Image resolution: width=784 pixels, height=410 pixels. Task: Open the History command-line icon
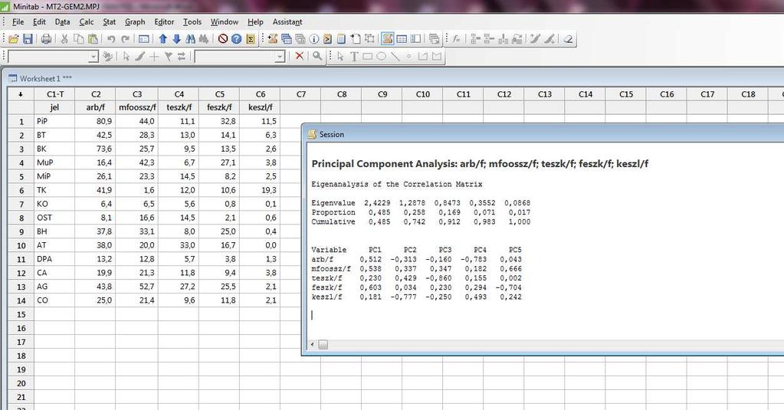click(x=327, y=39)
